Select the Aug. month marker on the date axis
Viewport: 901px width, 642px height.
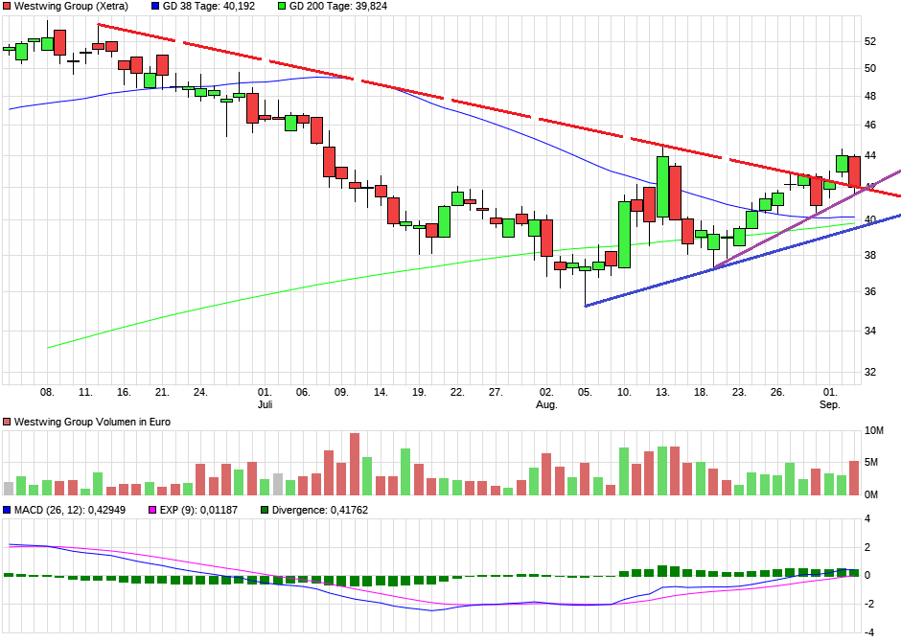click(x=545, y=404)
